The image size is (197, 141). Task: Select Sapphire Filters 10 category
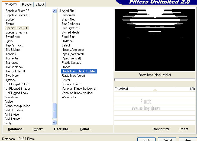click(x=17, y=15)
